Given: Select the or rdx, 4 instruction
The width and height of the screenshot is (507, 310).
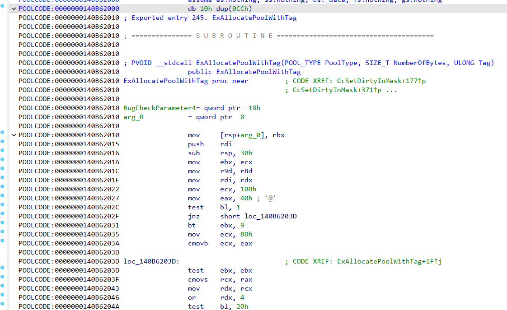Looking at the screenshot, I should (216, 298).
